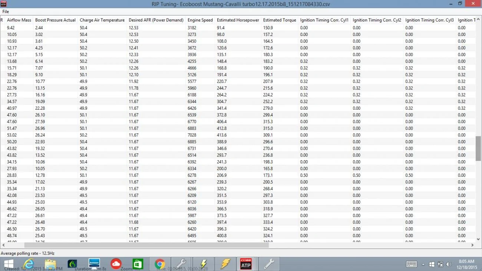Viewport: 482px width, 271px height.
Task: Click the COBB app icon in the title bar
Action: [x=4, y=4]
